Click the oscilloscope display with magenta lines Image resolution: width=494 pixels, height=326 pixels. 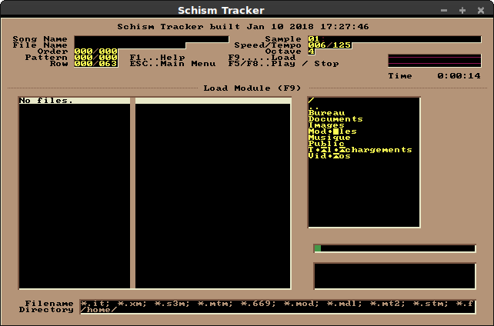coord(435,61)
